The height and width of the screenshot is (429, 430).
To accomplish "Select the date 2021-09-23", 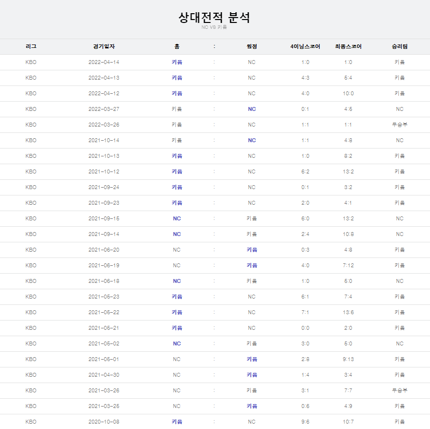I will pyautogui.click(x=104, y=203).
